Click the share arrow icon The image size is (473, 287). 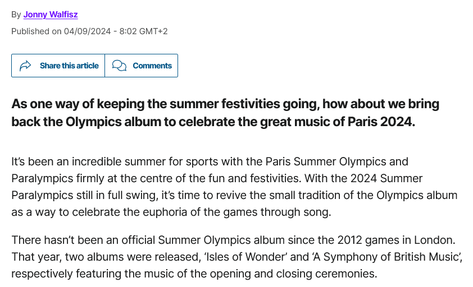[25, 66]
